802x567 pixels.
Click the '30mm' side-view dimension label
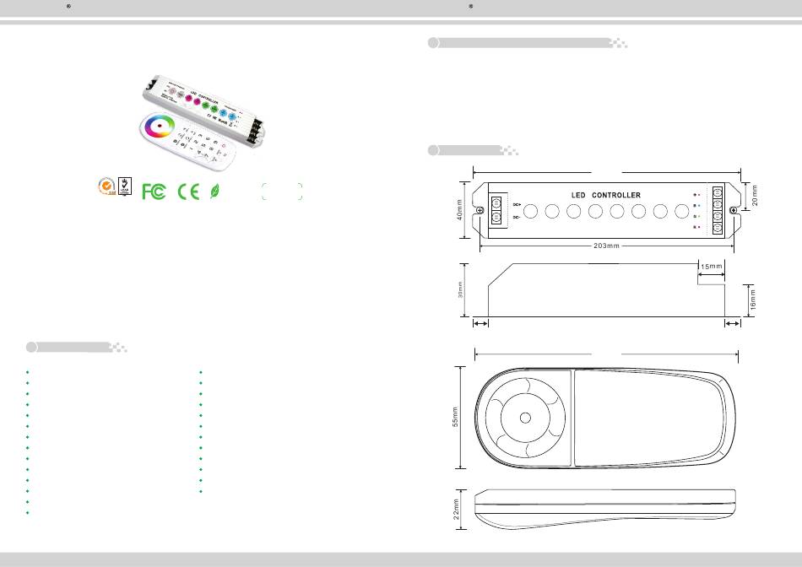tap(460, 290)
